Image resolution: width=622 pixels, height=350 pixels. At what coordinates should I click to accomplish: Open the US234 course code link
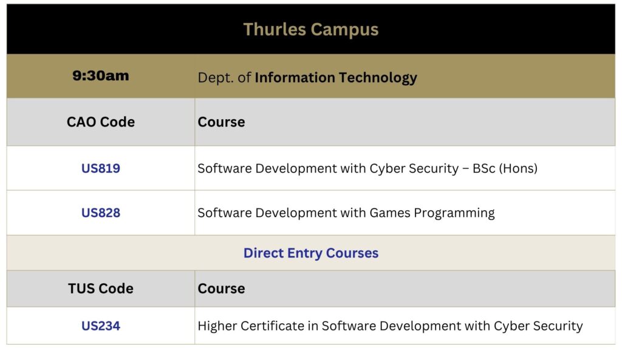[101, 326]
